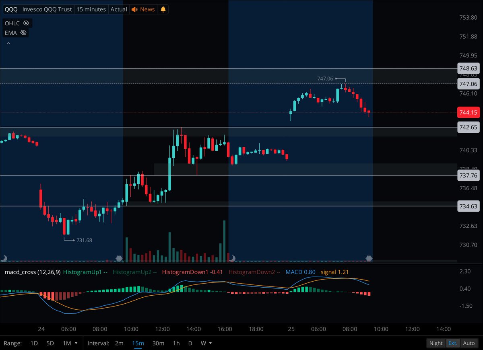Collapse the indicator list caret
The width and height of the screenshot is (483, 350).
tap(8, 43)
